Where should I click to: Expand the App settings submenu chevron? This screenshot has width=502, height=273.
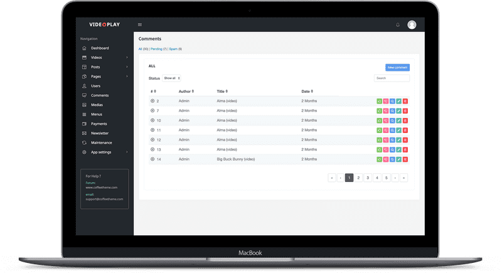tap(127, 152)
